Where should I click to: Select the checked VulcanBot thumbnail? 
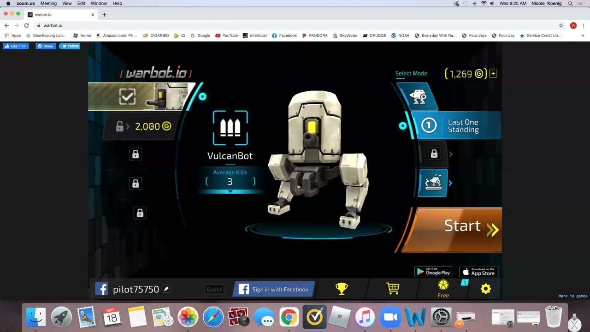click(141, 96)
